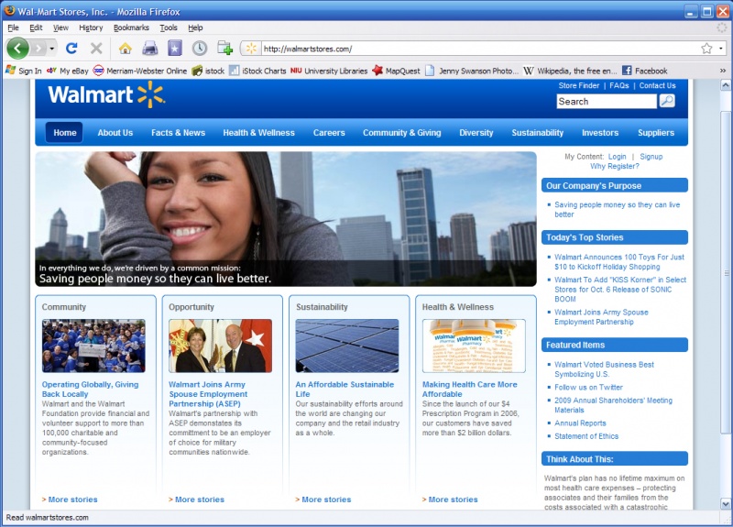Open the Jenny Swanson Photo bookmark
Viewport: 733px width, 527px height.
coord(472,71)
